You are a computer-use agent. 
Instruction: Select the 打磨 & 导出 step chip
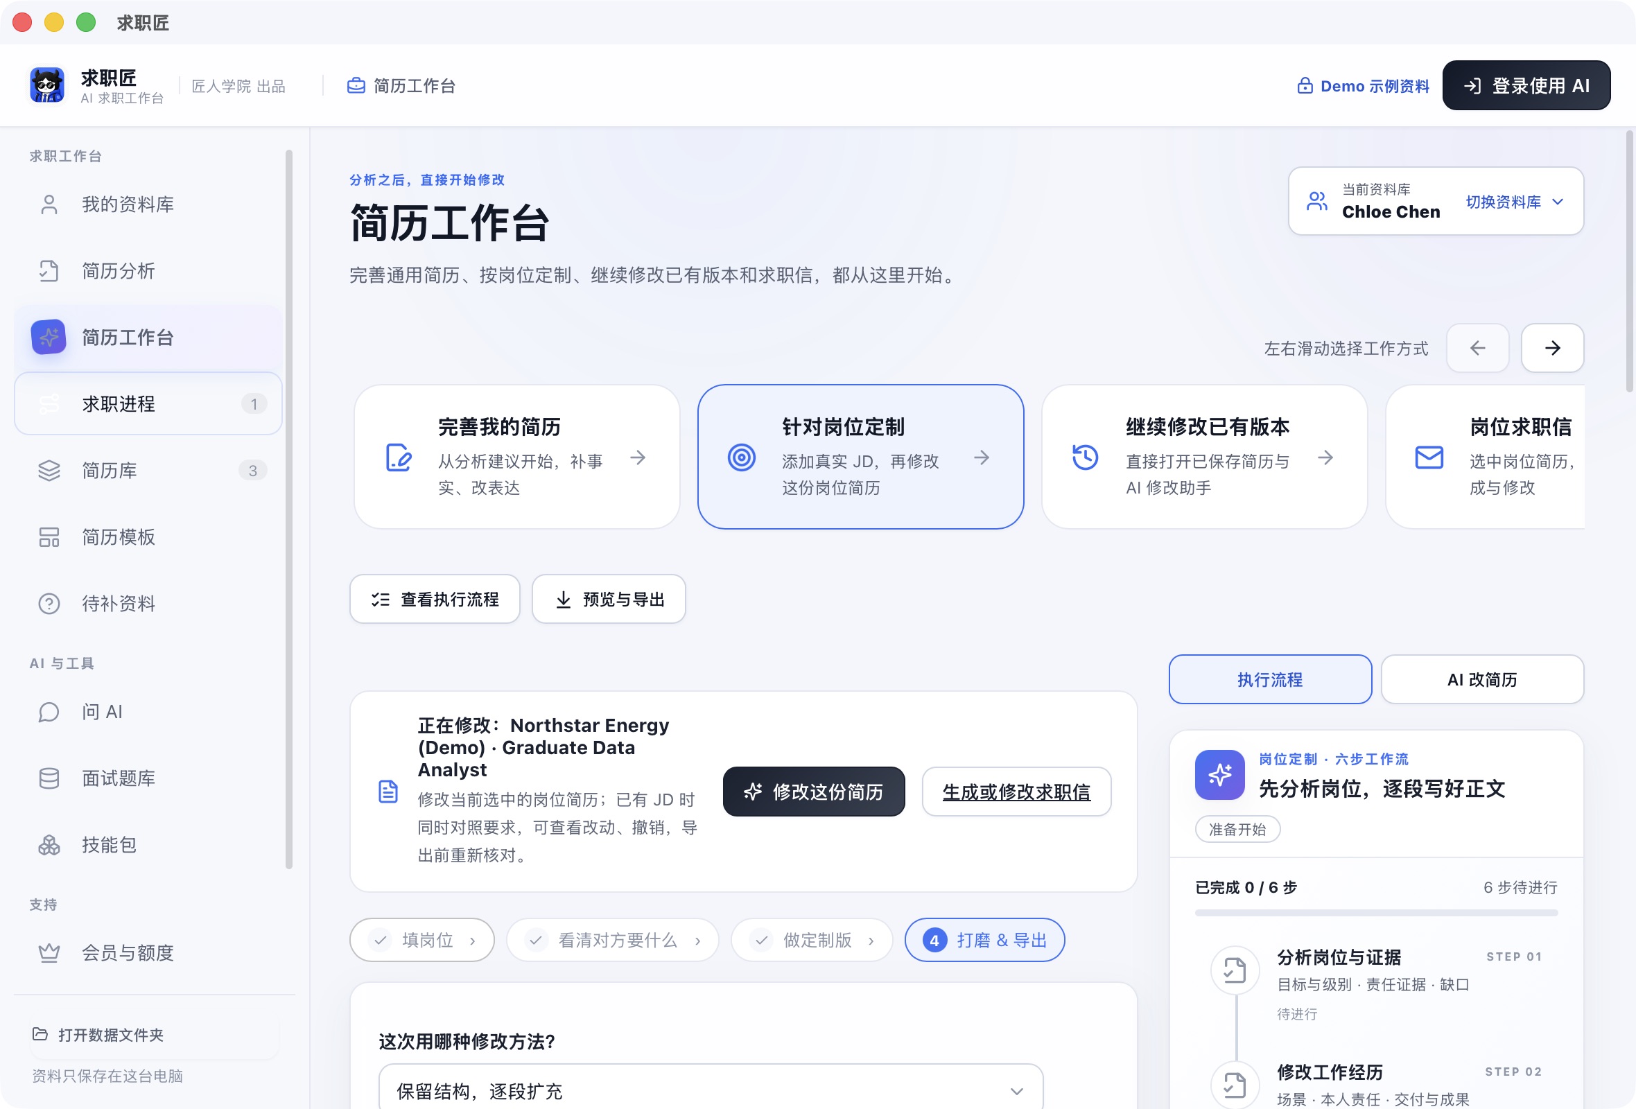point(984,939)
